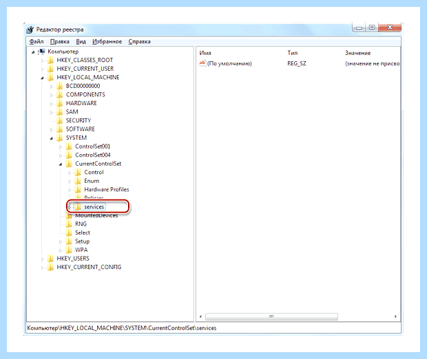Image resolution: width=427 pixels, height=359 pixels.
Task: Click the HKEY_USERS folder icon
Action: (51, 259)
